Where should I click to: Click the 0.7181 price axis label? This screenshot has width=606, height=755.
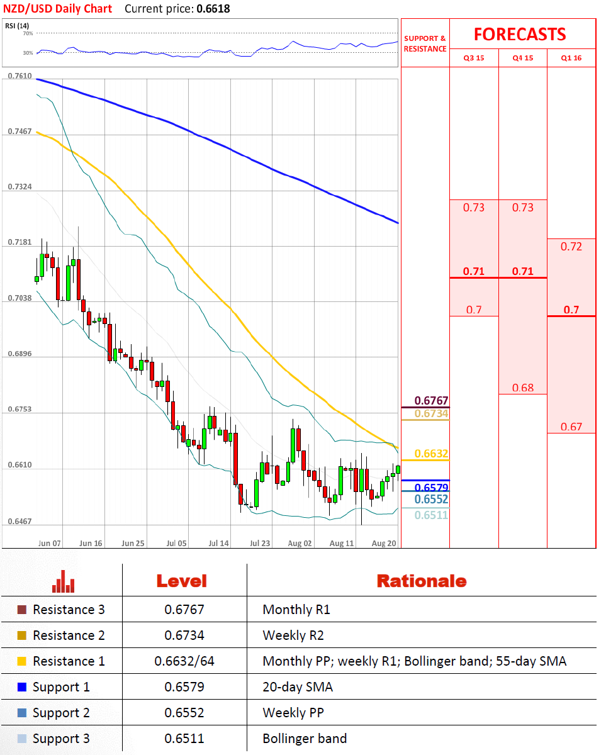20,242
